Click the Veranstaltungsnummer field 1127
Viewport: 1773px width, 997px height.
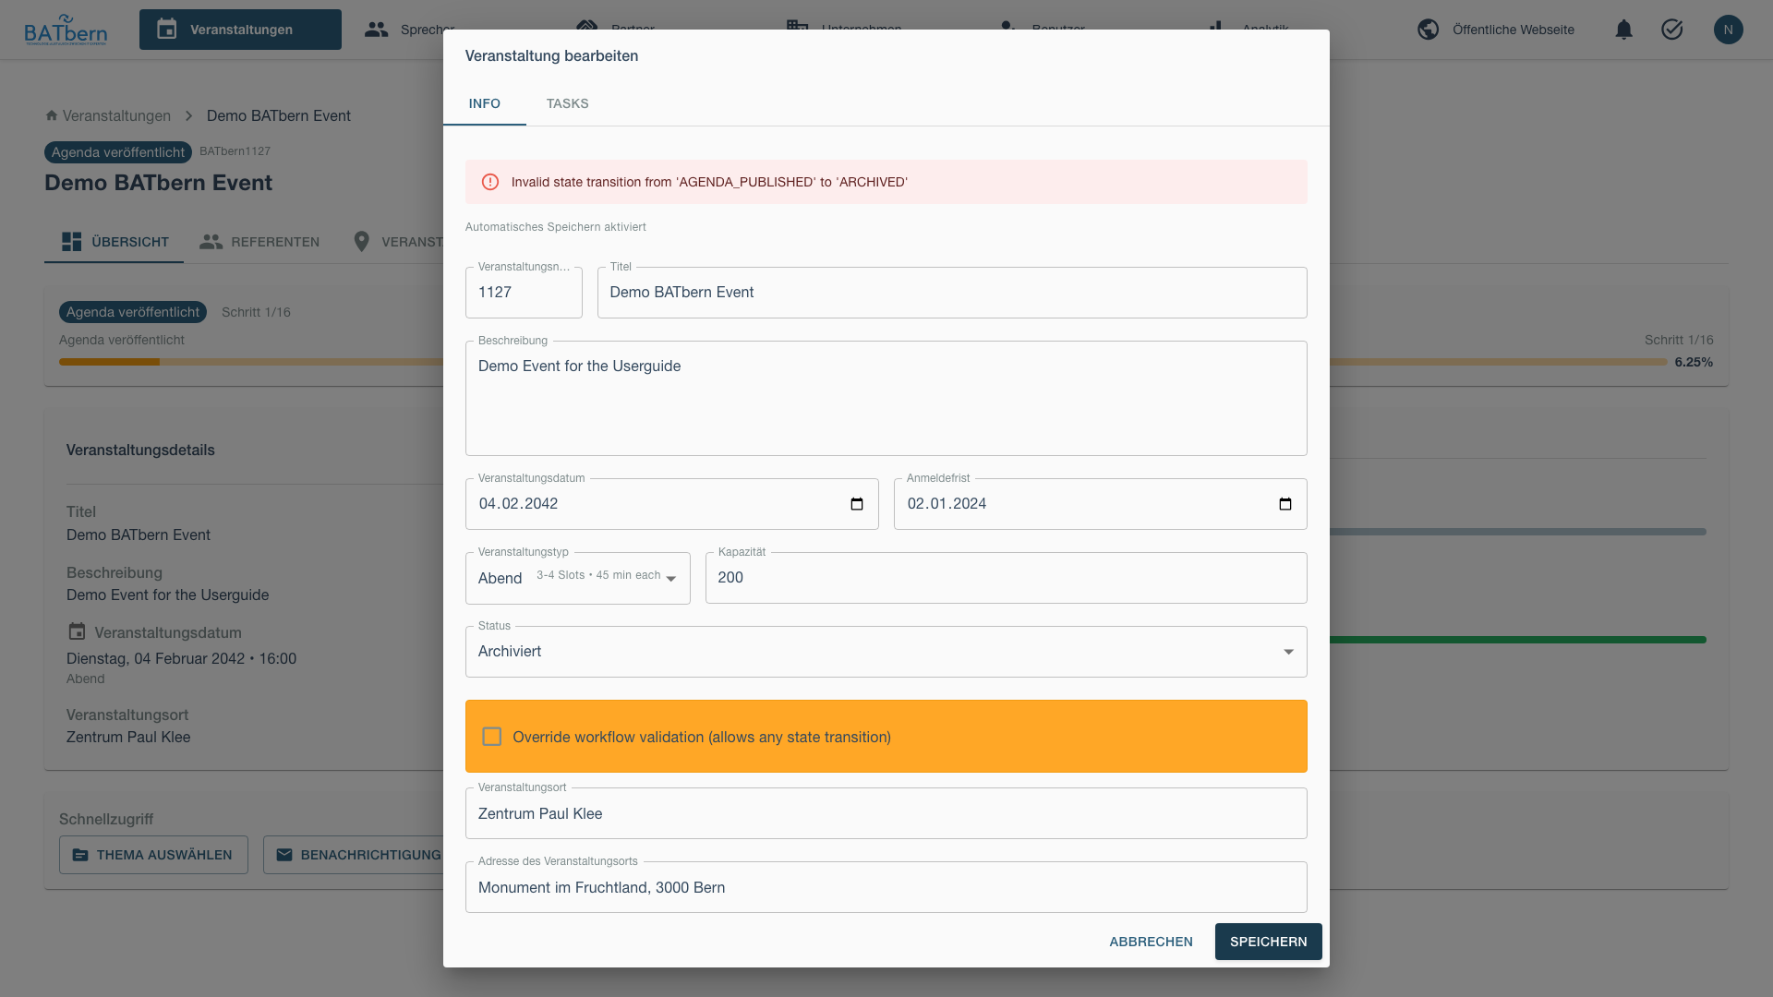tap(524, 293)
